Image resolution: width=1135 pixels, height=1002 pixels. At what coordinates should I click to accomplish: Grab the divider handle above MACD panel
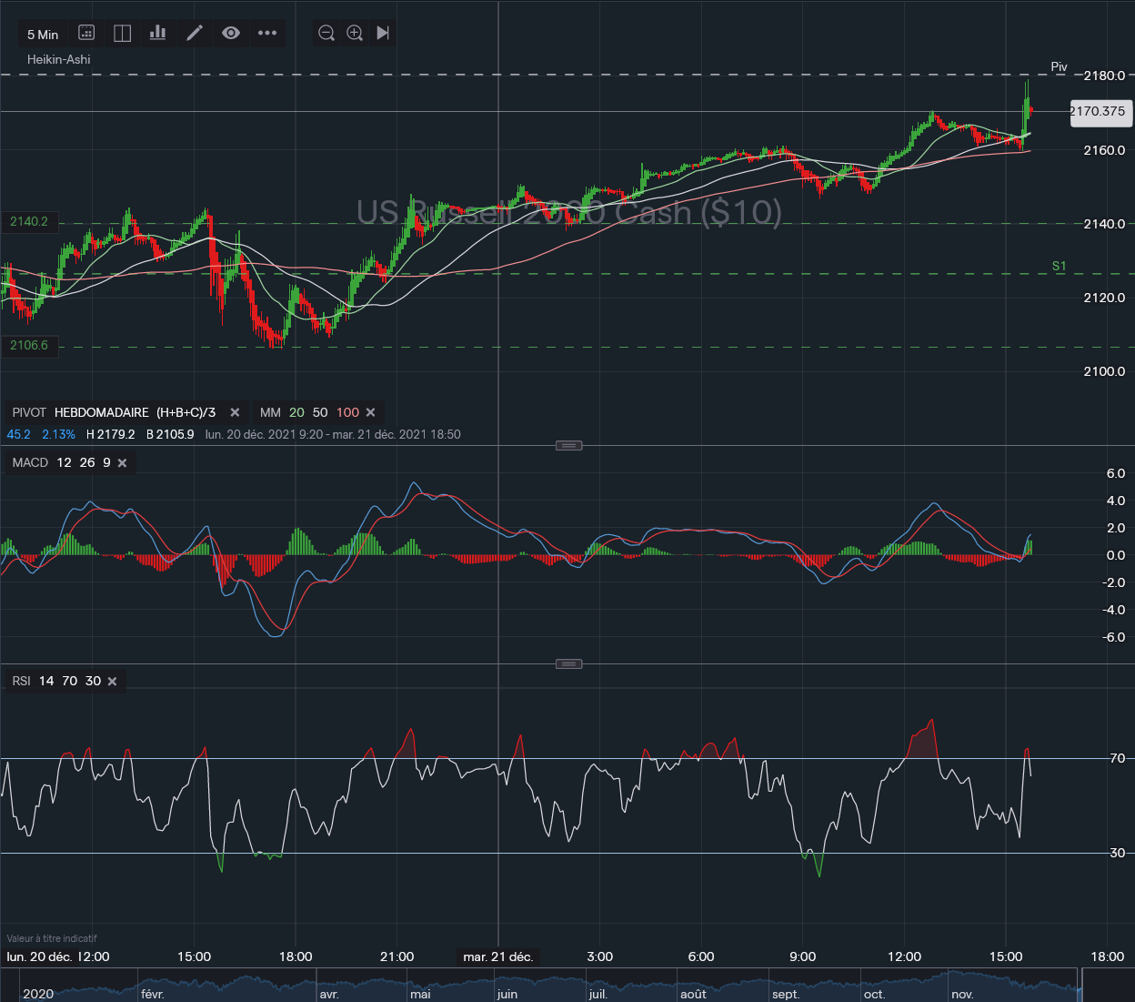[568, 445]
